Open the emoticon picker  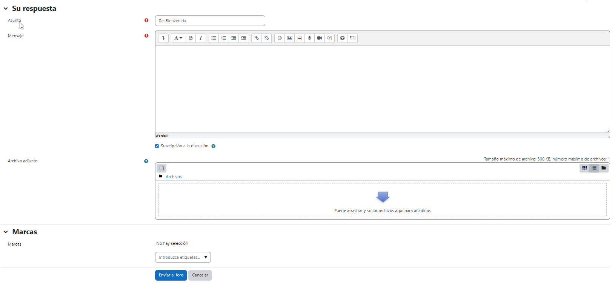click(x=280, y=38)
